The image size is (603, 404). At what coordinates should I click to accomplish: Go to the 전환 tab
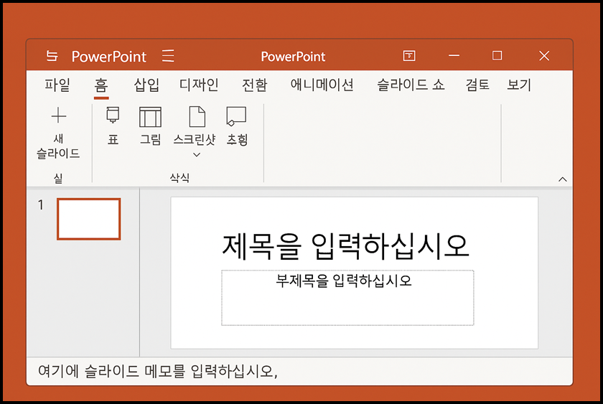point(254,85)
